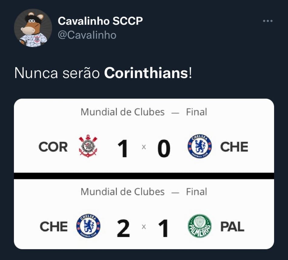Viewport: 288px width, 260px height.
Task: Click Chelsea score 0 in top match
Action: point(164,148)
